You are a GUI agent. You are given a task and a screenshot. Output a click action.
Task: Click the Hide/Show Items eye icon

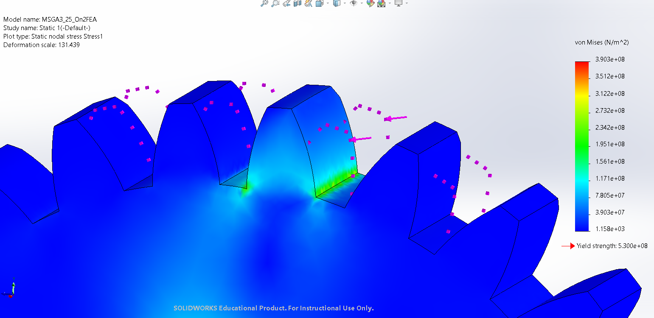[x=354, y=3]
